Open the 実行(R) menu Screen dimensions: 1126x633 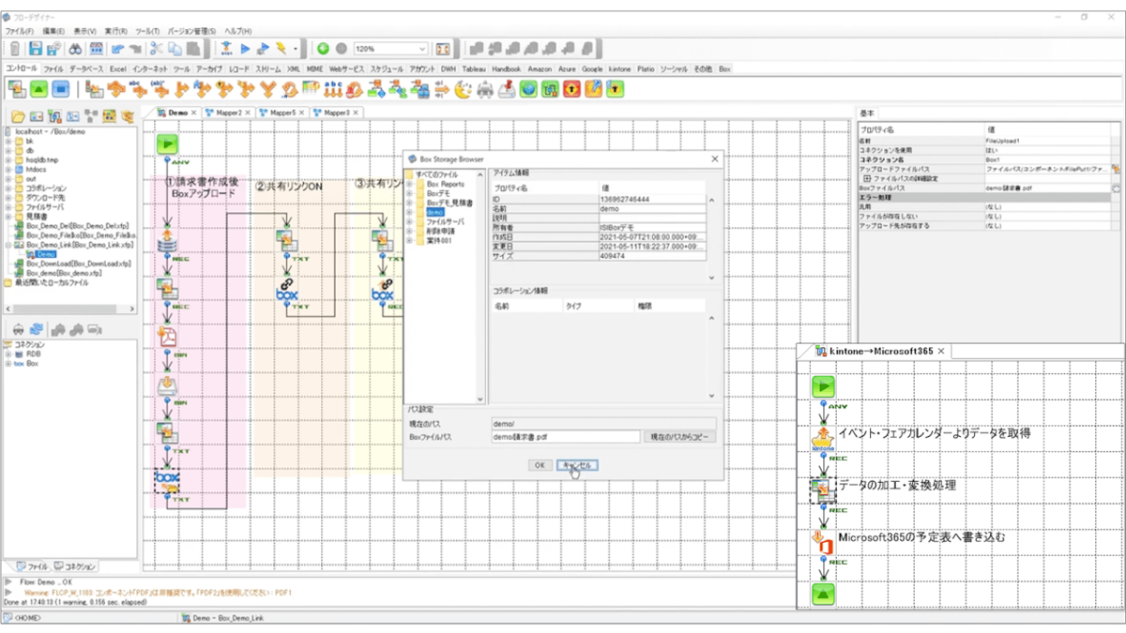click(116, 31)
